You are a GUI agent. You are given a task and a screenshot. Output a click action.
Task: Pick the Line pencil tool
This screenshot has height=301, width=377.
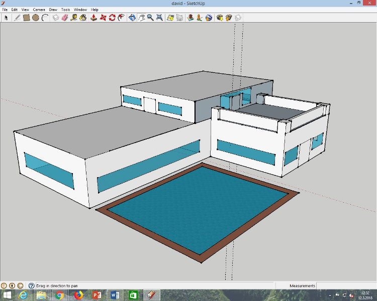pos(17,18)
